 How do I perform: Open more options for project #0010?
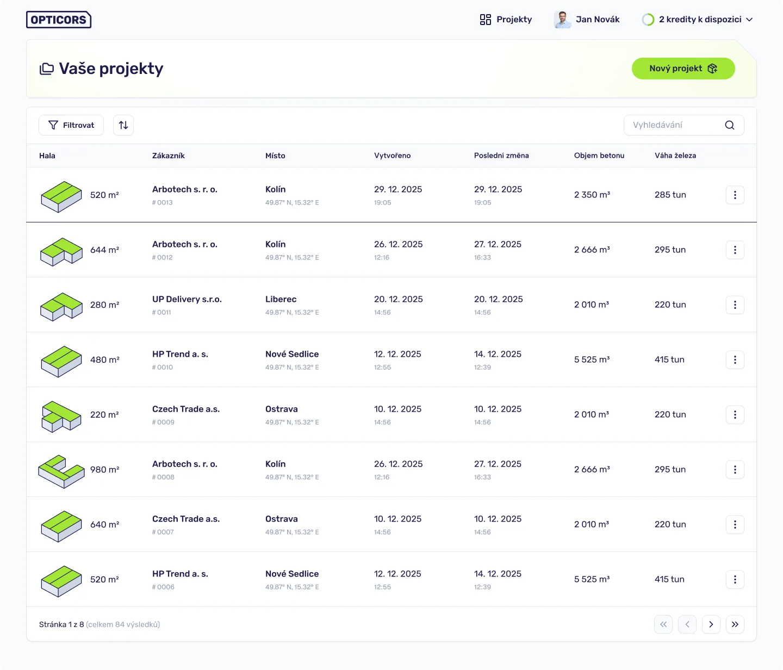tap(735, 359)
